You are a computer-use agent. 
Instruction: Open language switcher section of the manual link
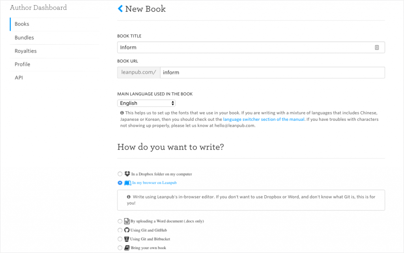pyautogui.click(x=264, y=119)
